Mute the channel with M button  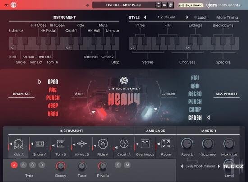127,165
